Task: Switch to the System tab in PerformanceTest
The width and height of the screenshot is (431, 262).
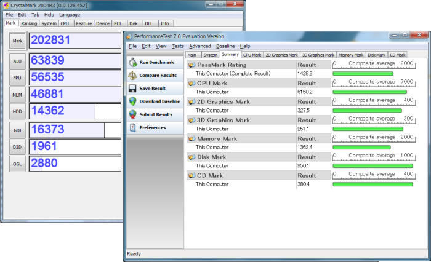Action: pos(211,55)
